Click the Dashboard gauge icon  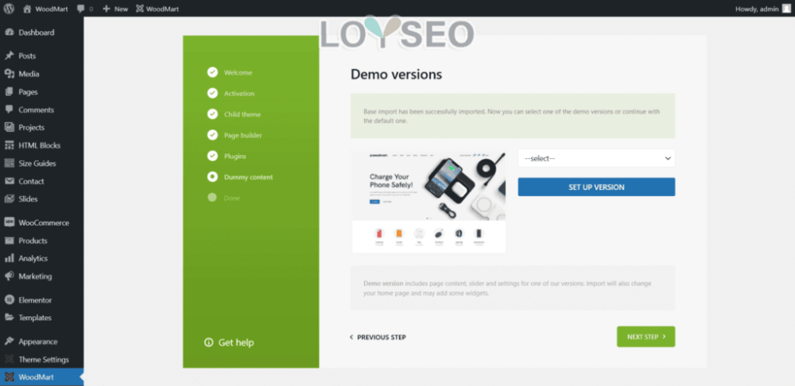[x=9, y=33]
